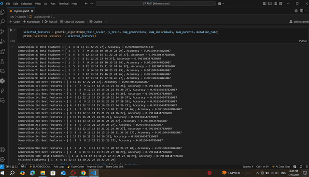The image size is (309, 177).
Task: Open notebook settings gear icon
Action: [x=296, y=11]
